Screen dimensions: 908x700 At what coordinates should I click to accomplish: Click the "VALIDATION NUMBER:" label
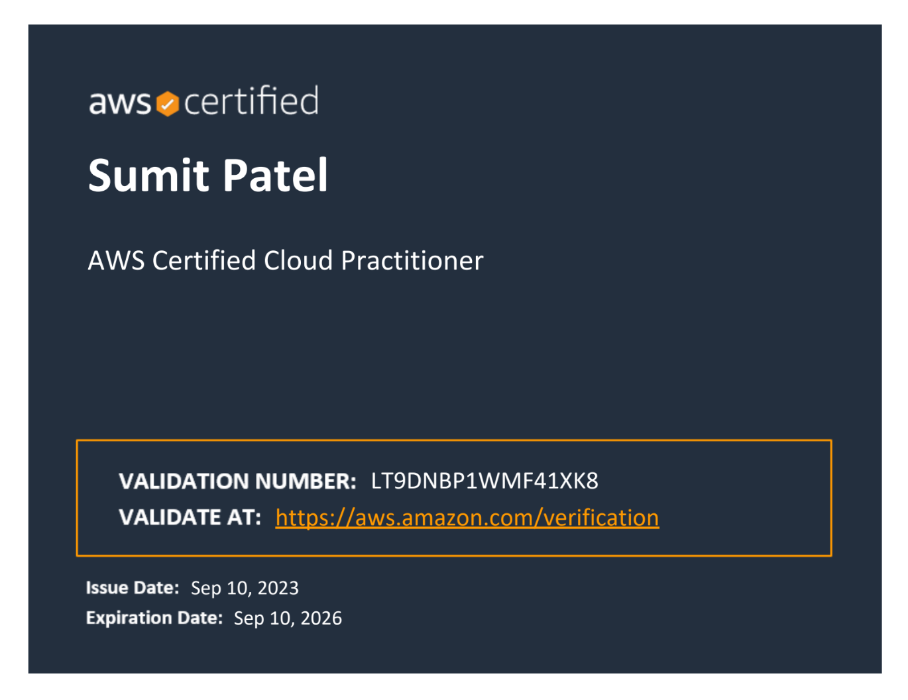[x=237, y=481]
